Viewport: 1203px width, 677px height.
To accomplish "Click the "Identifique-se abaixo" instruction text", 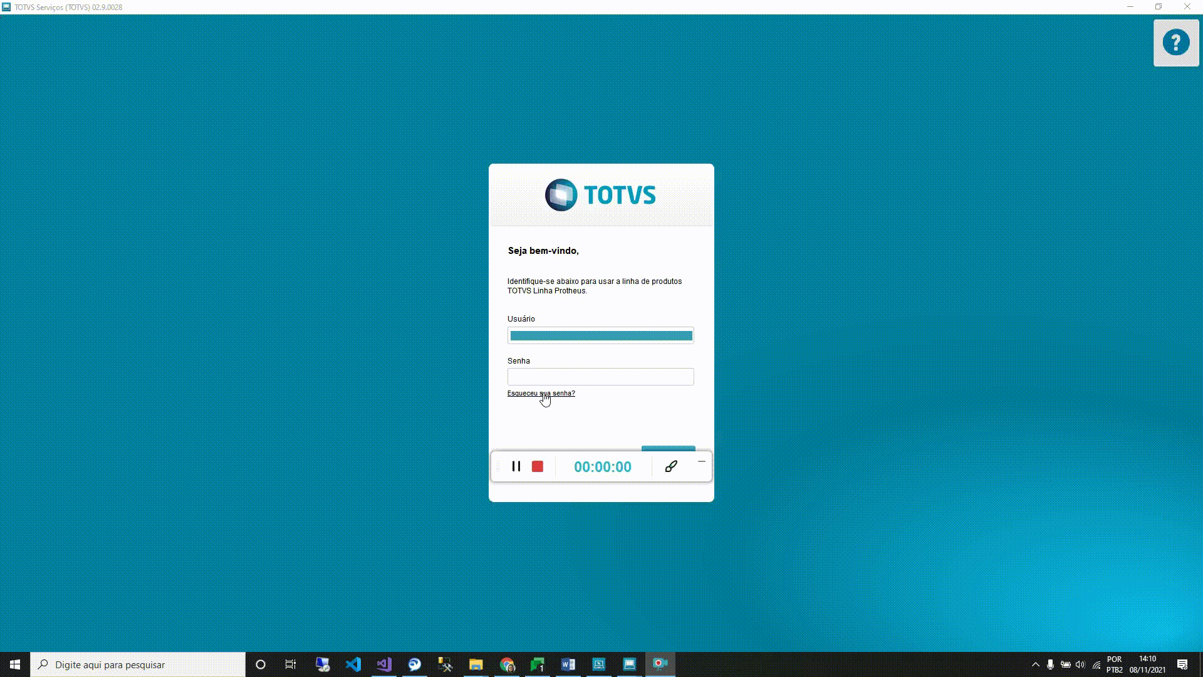I will click(x=595, y=286).
